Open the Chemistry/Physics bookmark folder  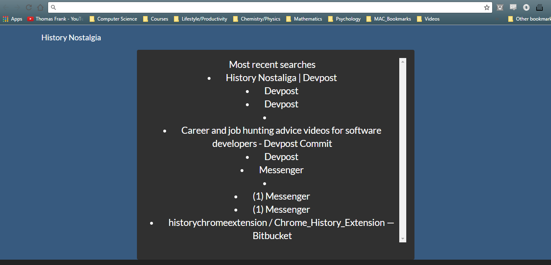(257, 19)
